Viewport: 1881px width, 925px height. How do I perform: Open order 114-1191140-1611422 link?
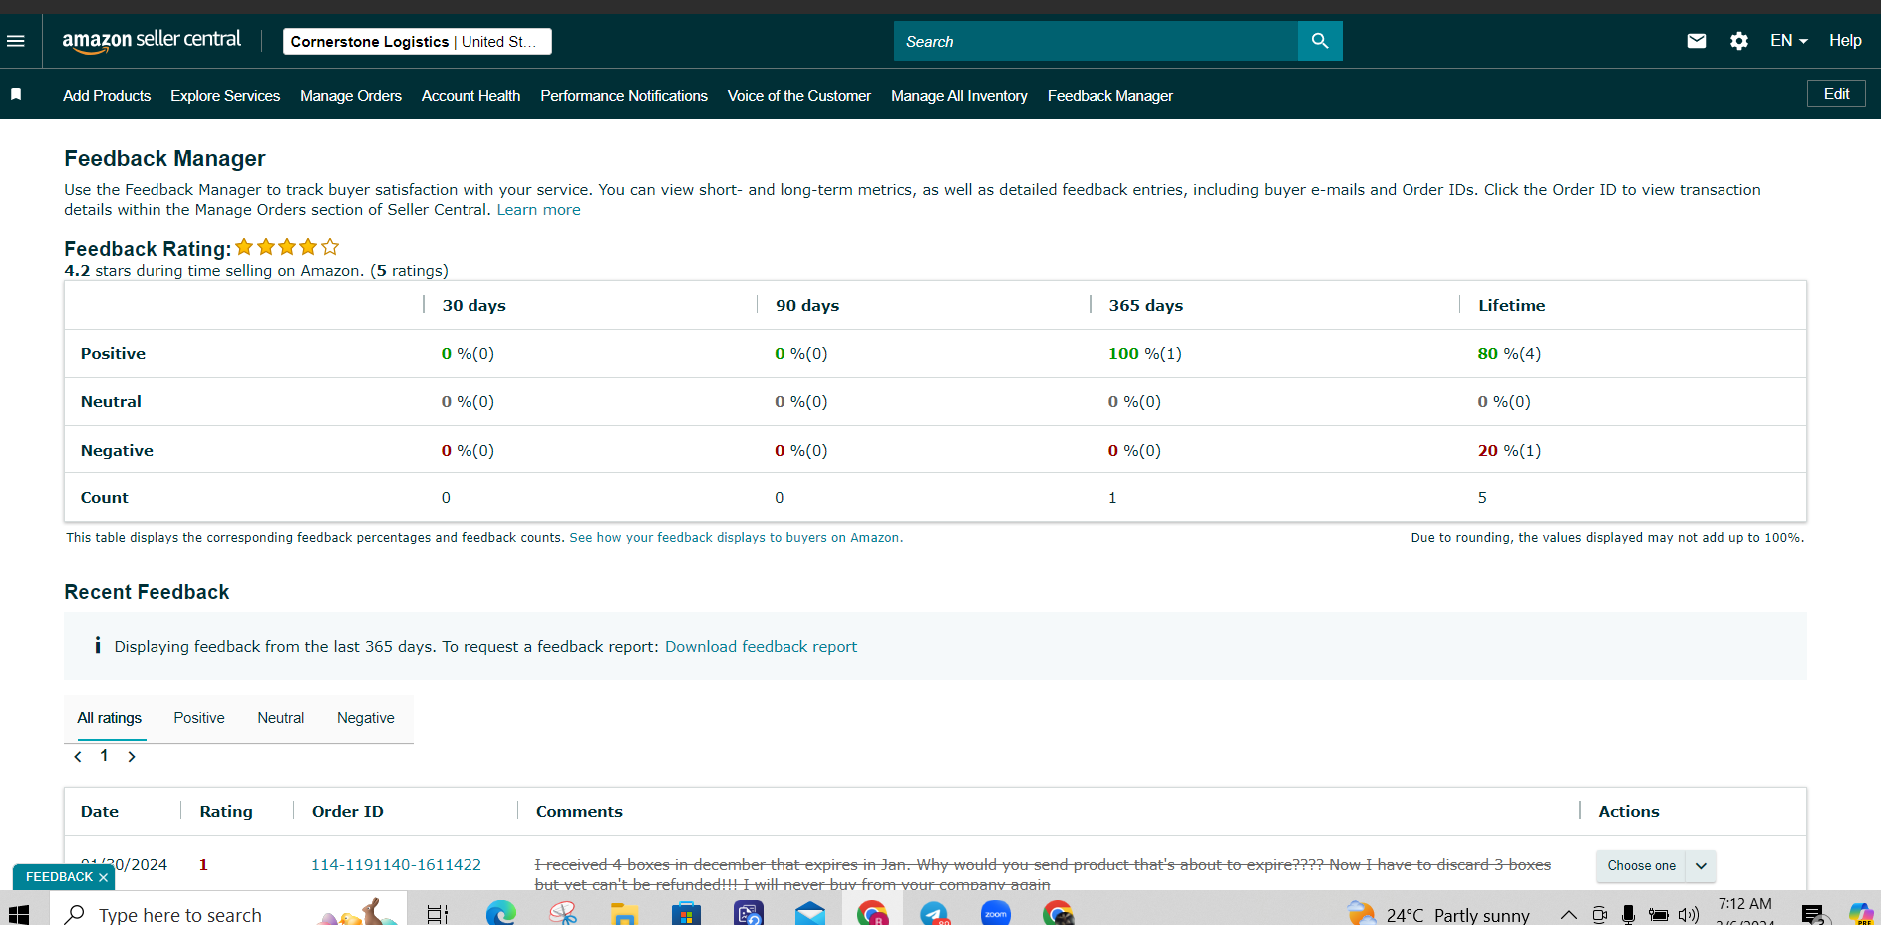click(396, 865)
